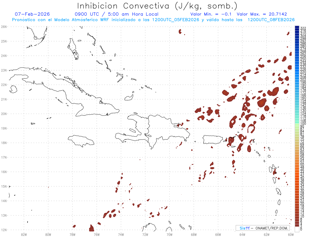Click the "SisTT – ONAMET/REP.DOM." credit box
This screenshot has height=238, width=309.
(263, 228)
